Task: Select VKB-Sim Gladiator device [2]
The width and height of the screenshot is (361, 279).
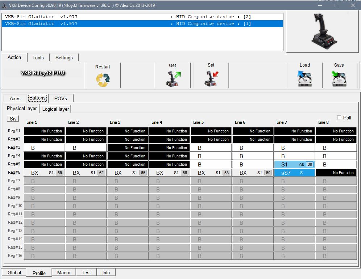Action: (142, 17)
